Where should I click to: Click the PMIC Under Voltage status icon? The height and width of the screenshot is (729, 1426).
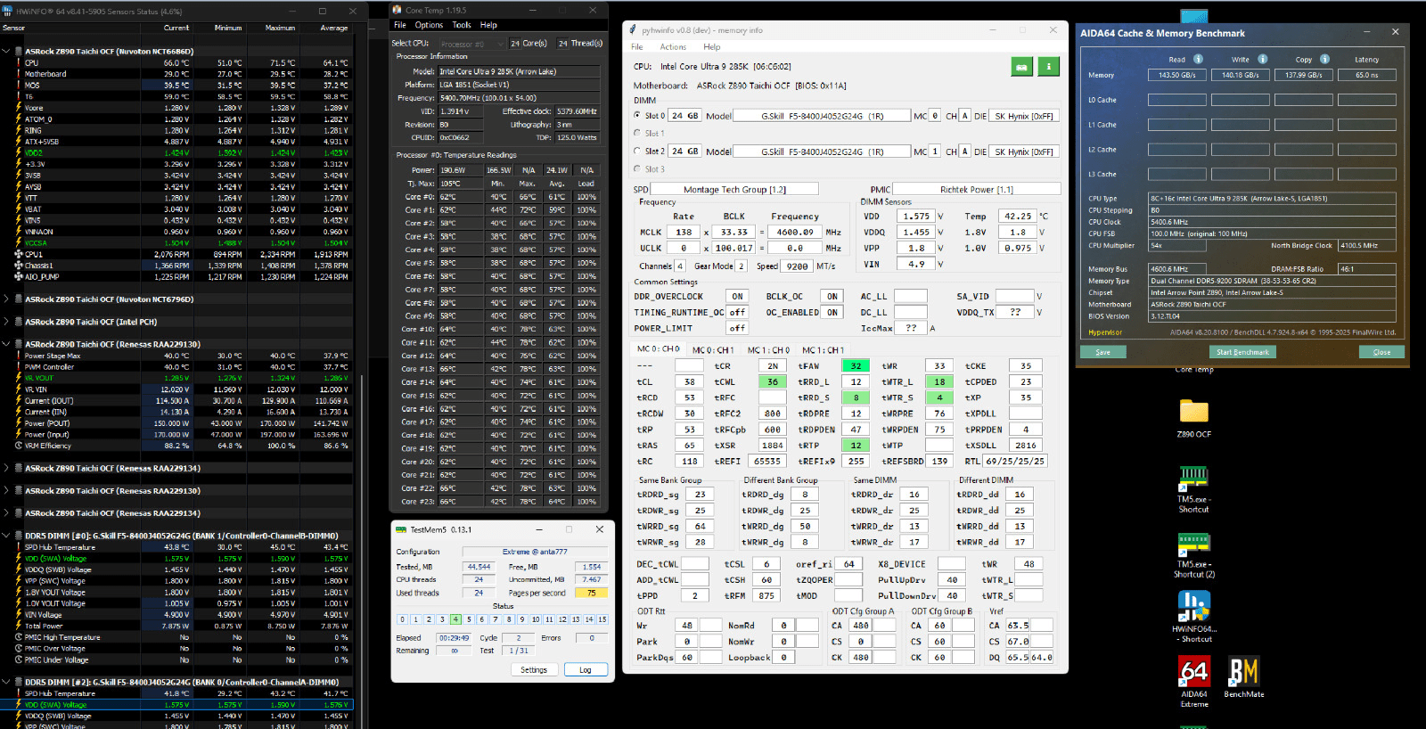coord(18,659)
